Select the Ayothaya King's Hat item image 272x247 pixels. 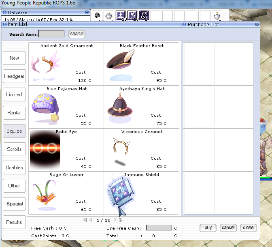120,108
